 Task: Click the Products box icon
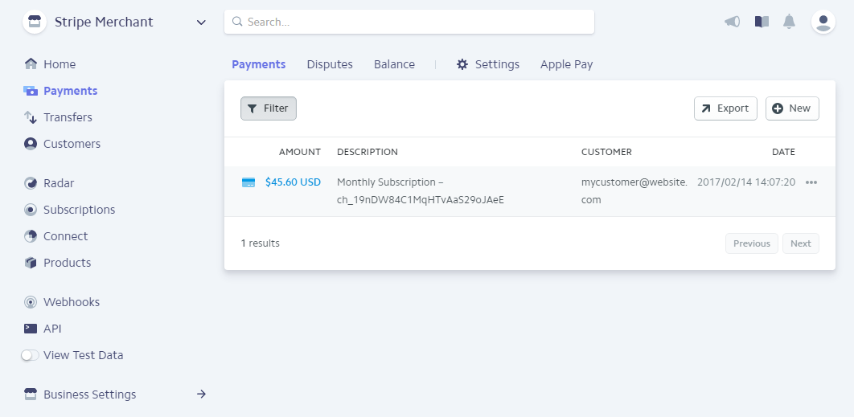31,263
